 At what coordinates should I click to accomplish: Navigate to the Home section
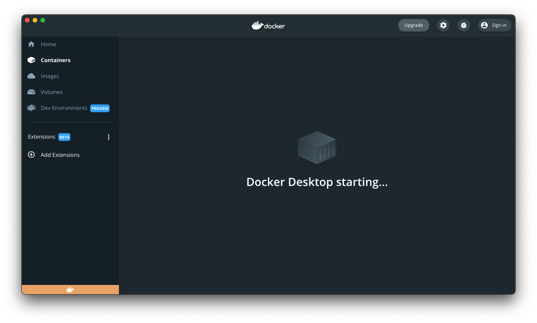[x=48, y=44]
